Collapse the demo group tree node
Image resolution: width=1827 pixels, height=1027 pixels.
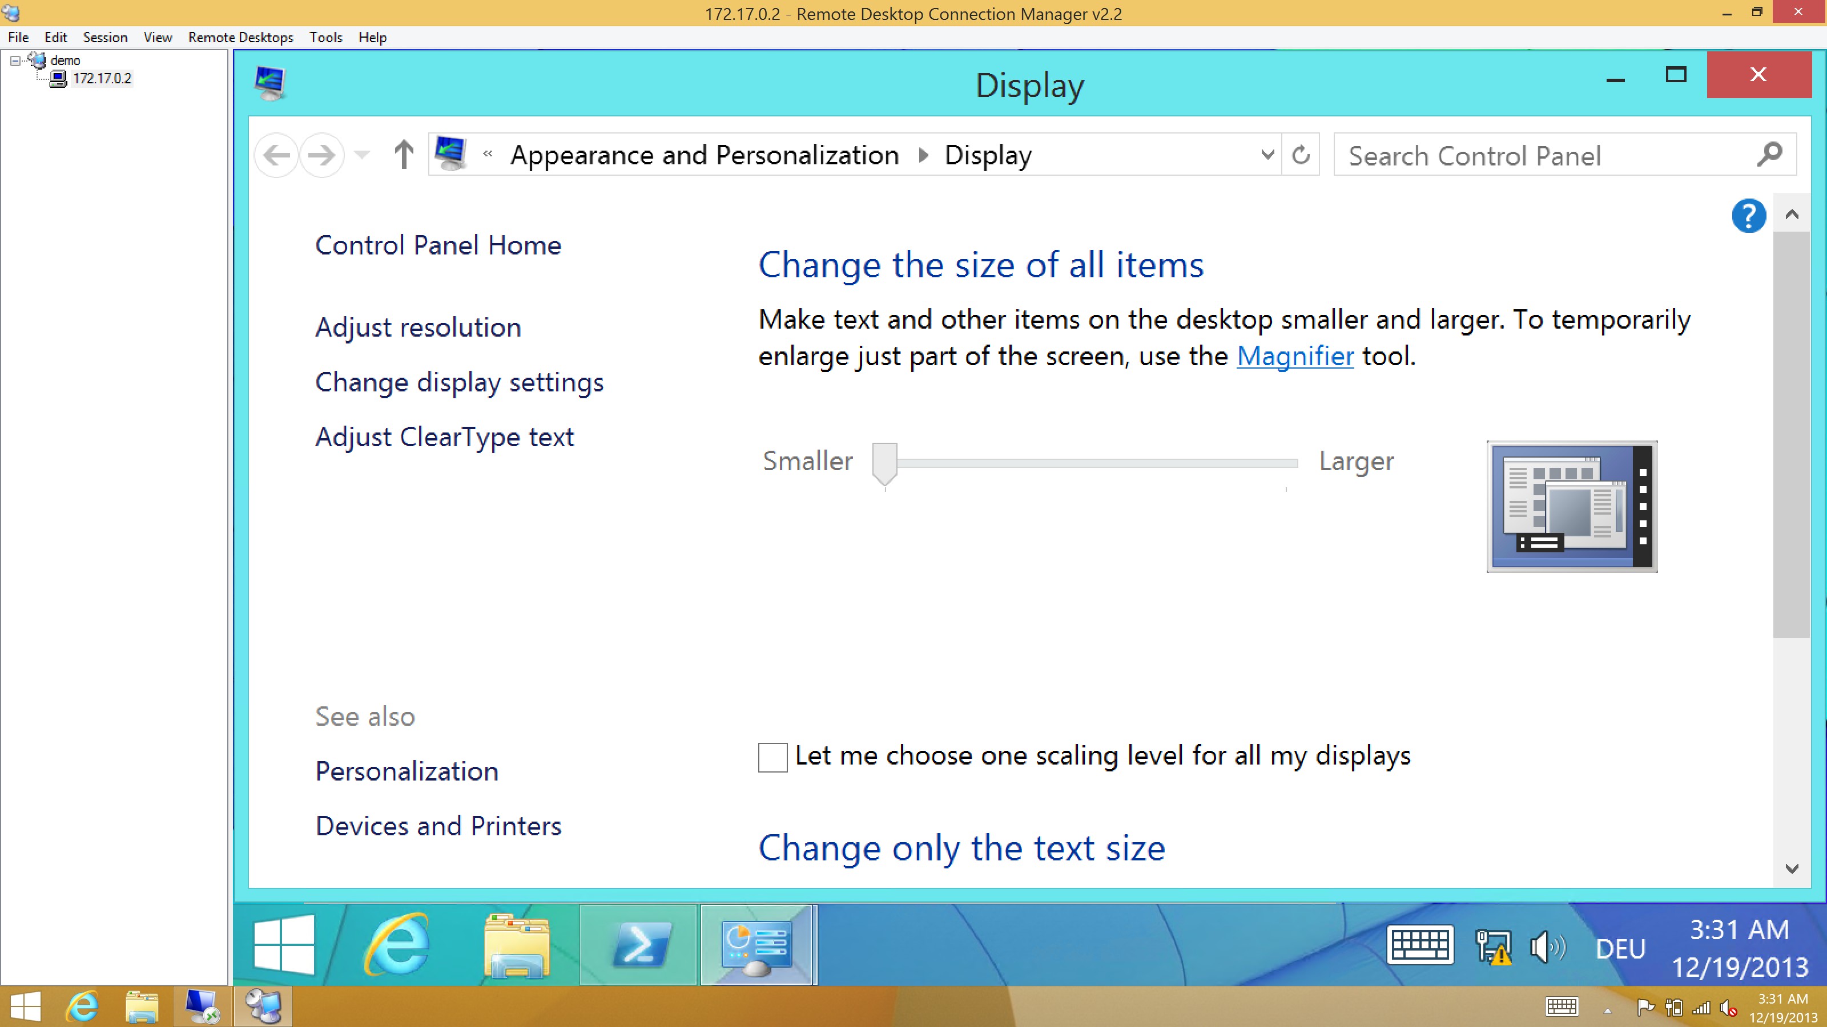15,61
